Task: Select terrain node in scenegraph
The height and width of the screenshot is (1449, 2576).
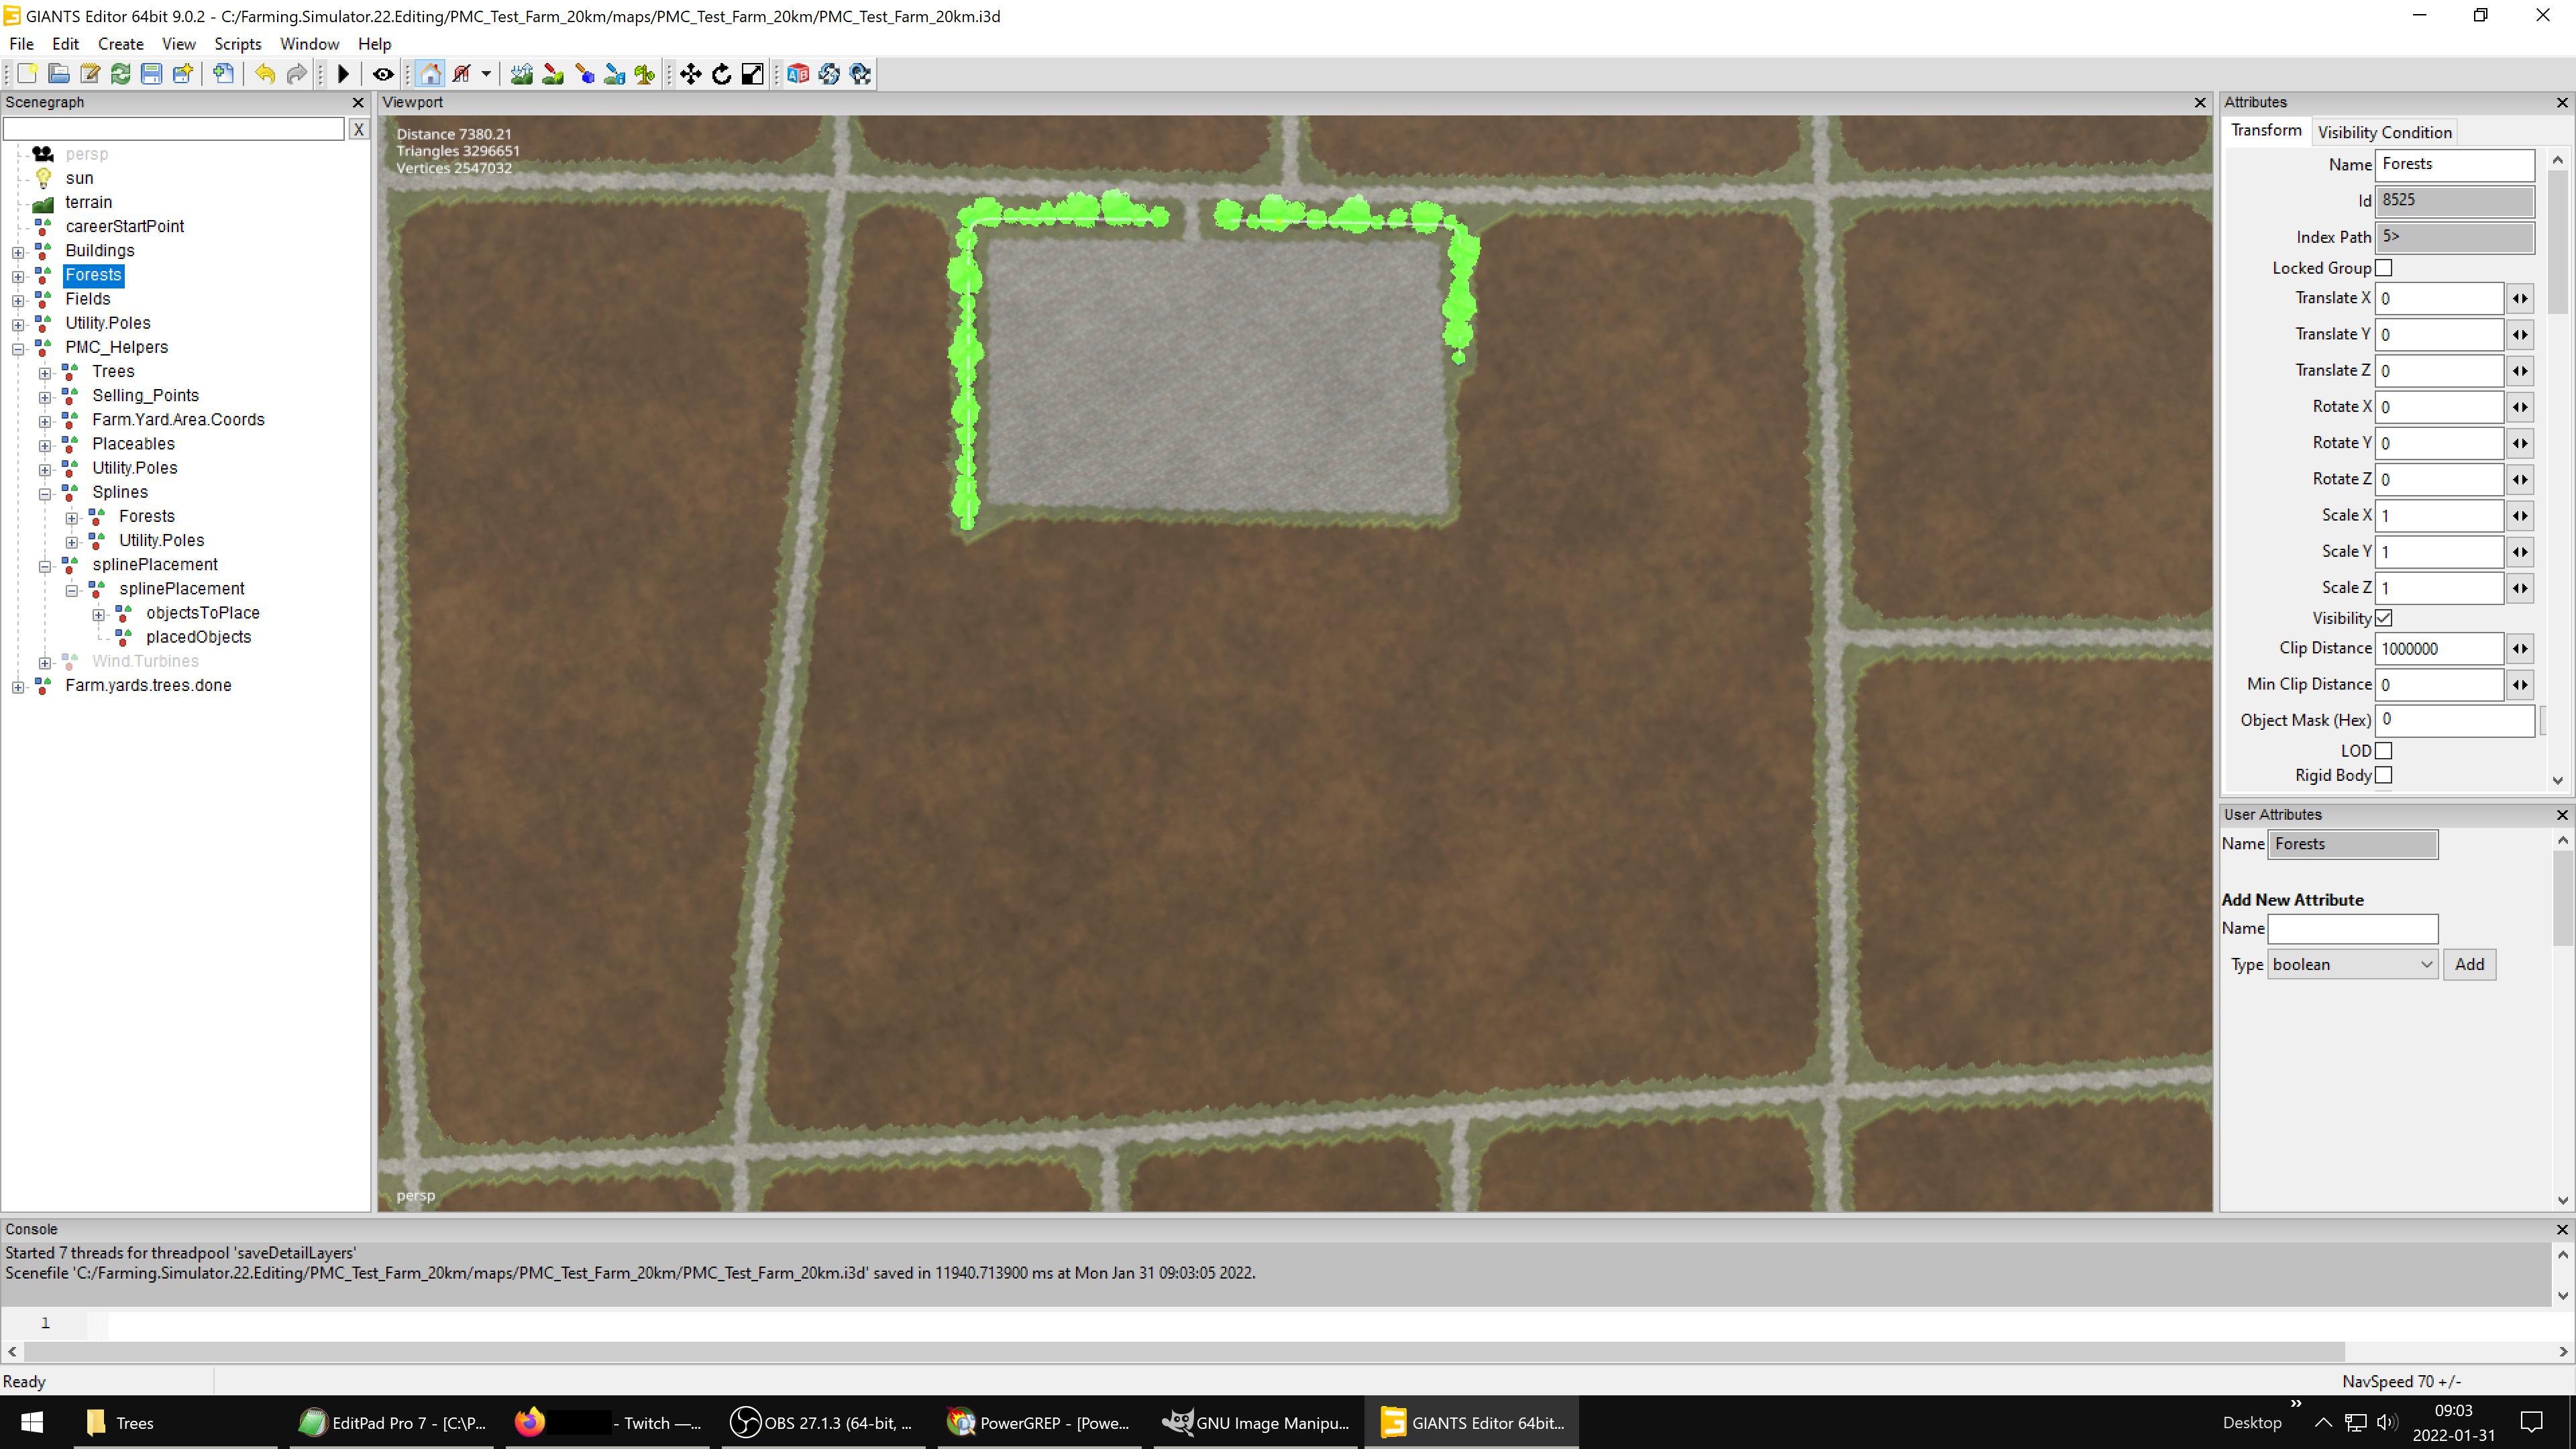Action: tap(88, 202)
